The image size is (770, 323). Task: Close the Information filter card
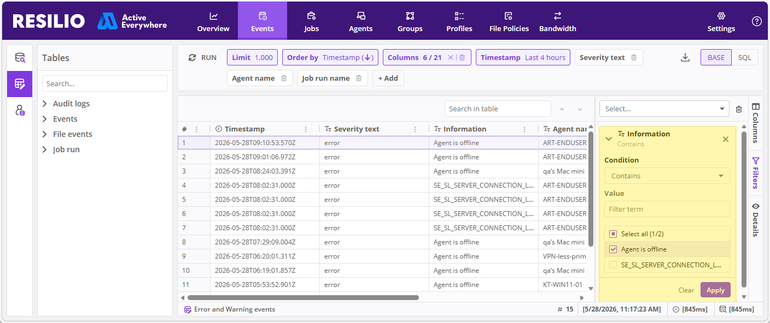[x=726, y=139]
